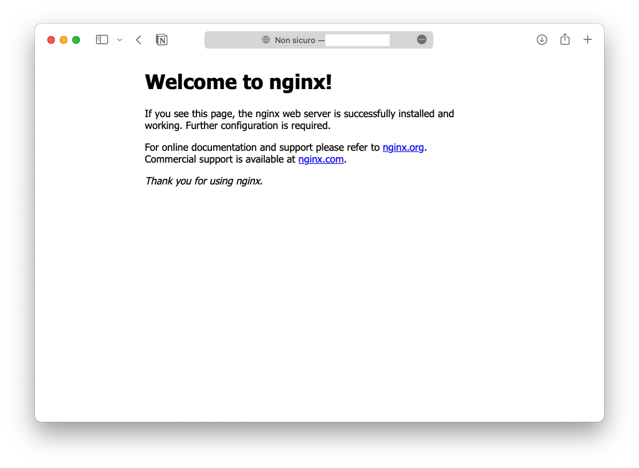Click the 'Further configuration is required' sentence
This screenshot has height=468, width=639.
tap(257, 125)
